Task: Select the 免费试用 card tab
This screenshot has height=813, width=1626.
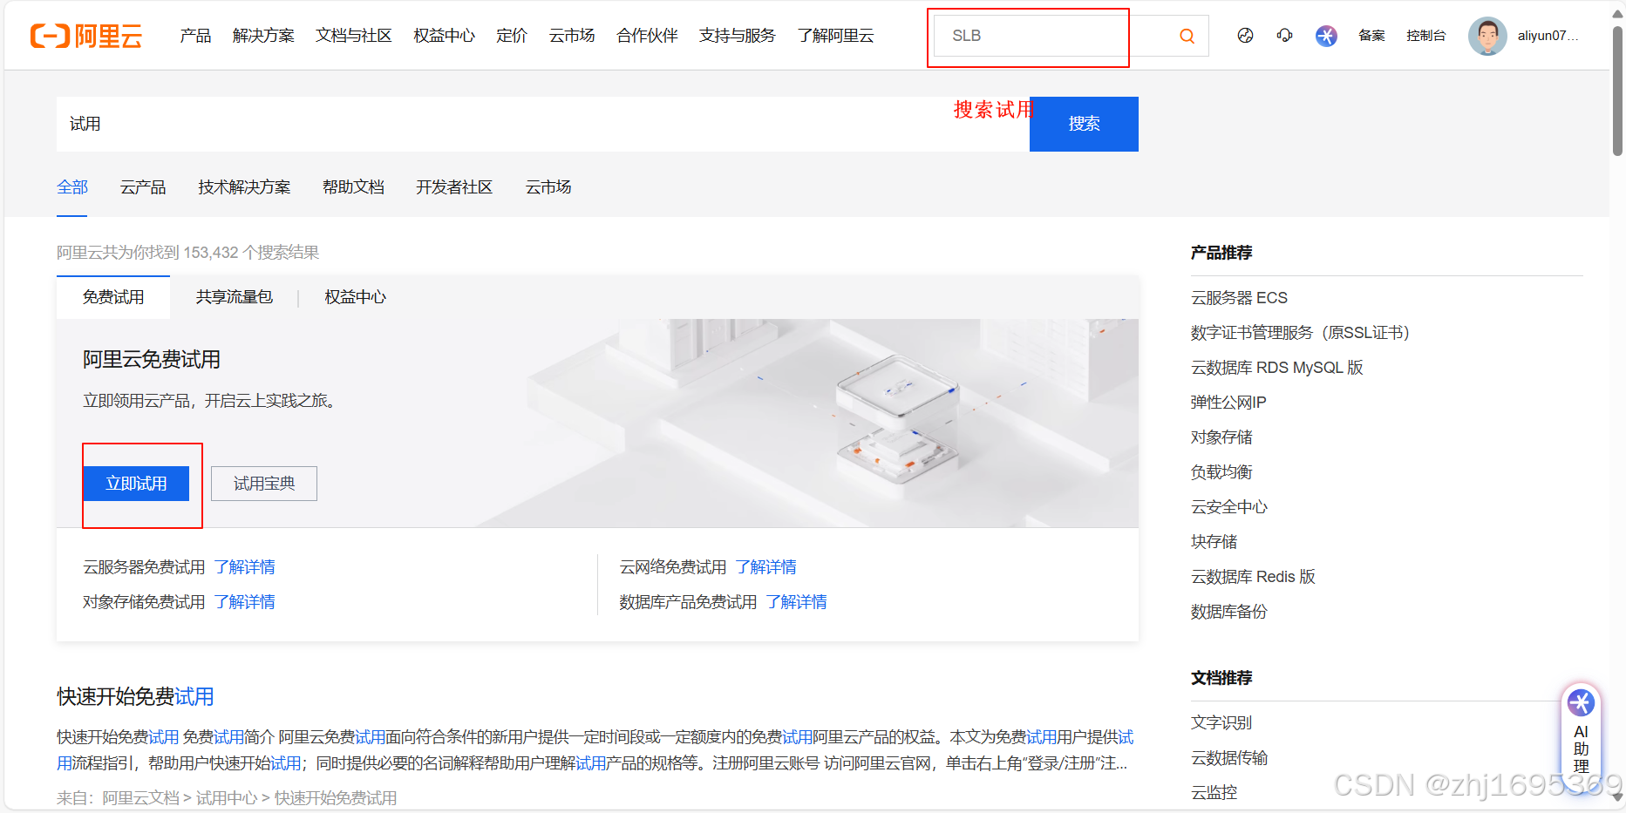Action: (113, 297)
